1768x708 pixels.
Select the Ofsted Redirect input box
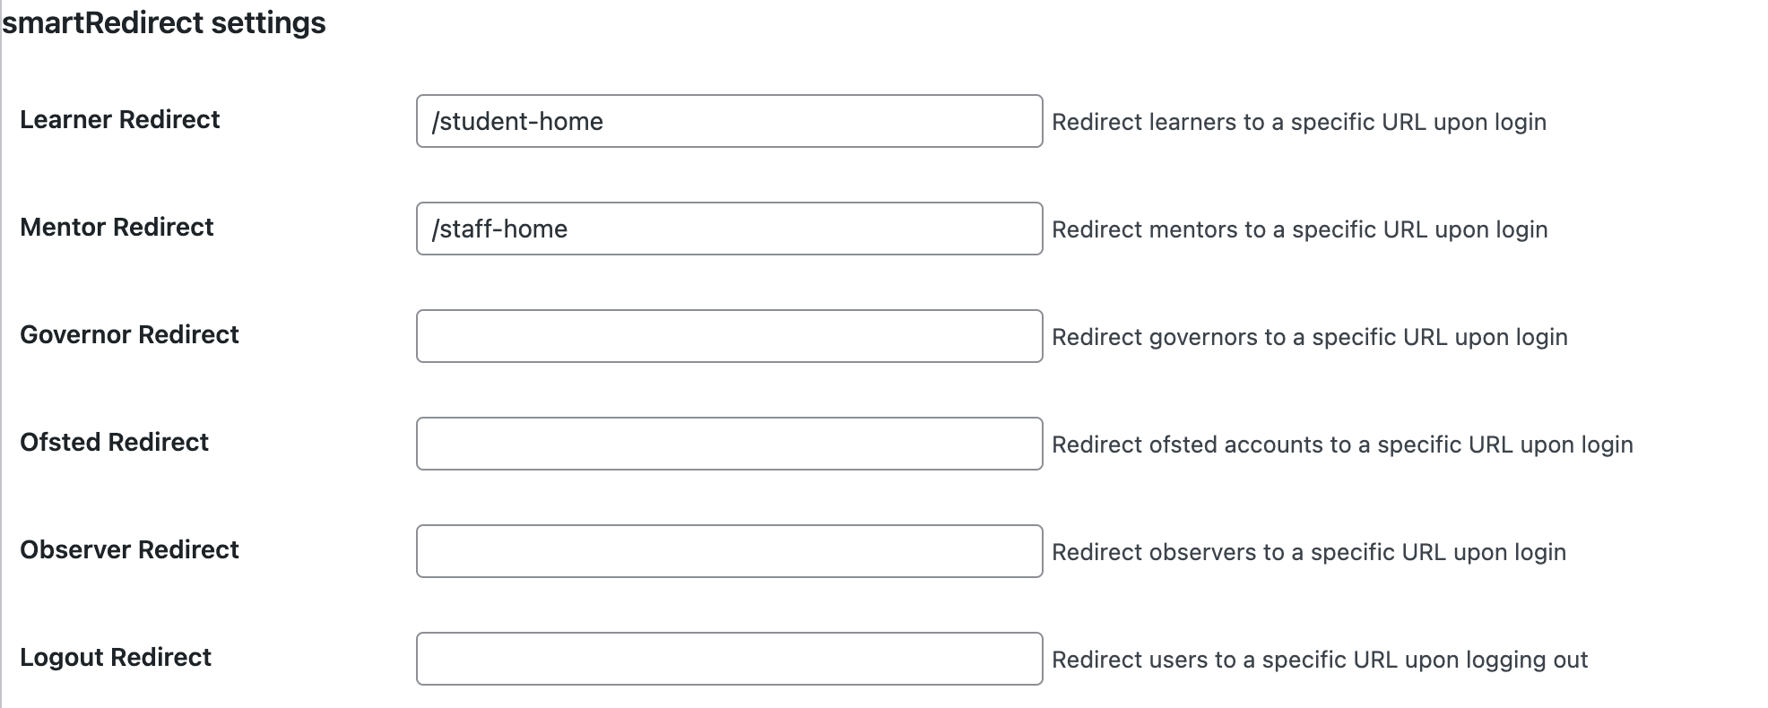click(x=728, y=444)
